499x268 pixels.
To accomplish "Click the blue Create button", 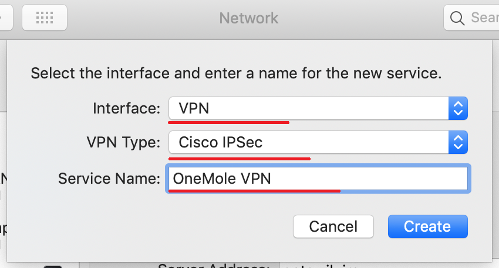I will (428, 226).
